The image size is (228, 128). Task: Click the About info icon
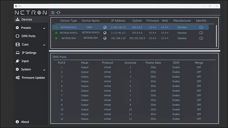(17, 122)
